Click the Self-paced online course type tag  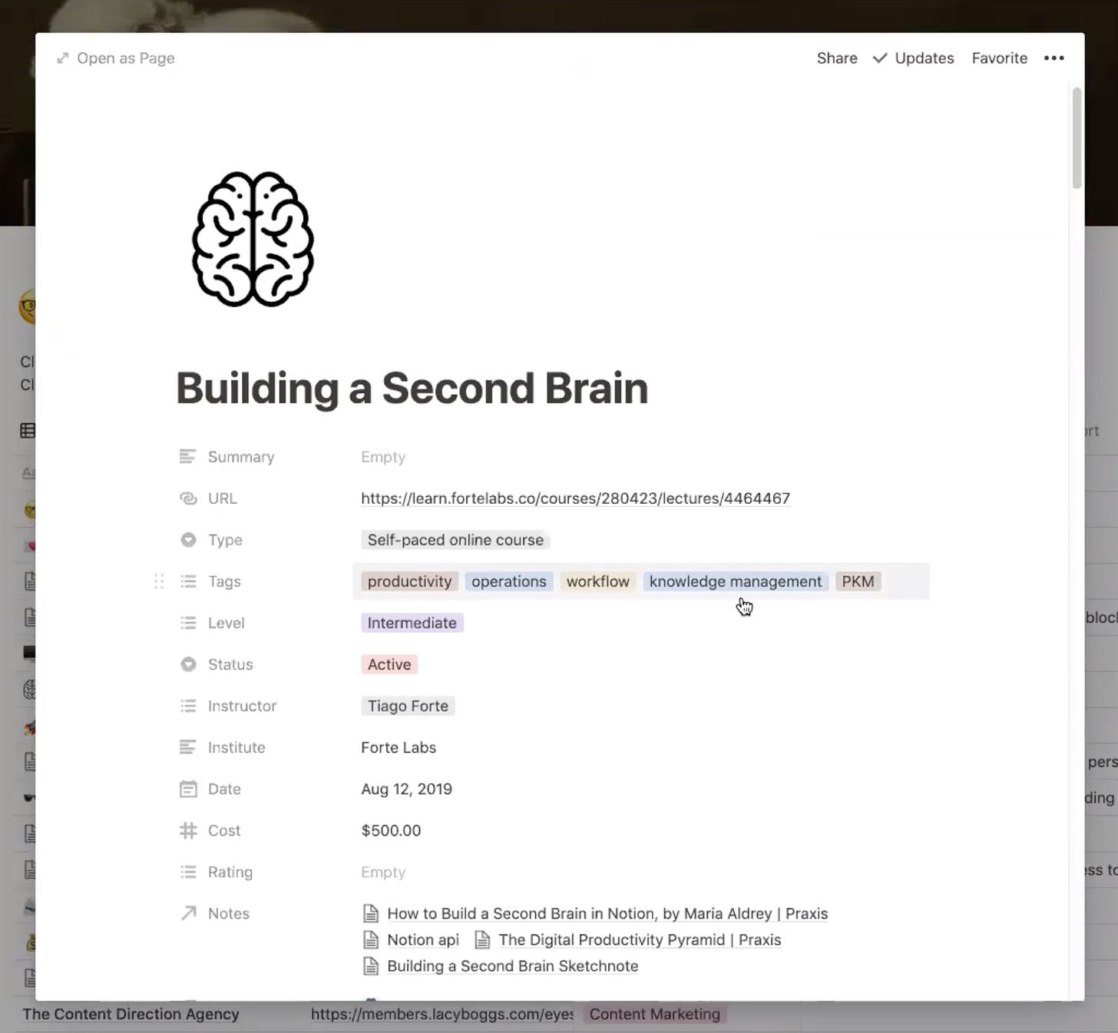pos(455,540)
